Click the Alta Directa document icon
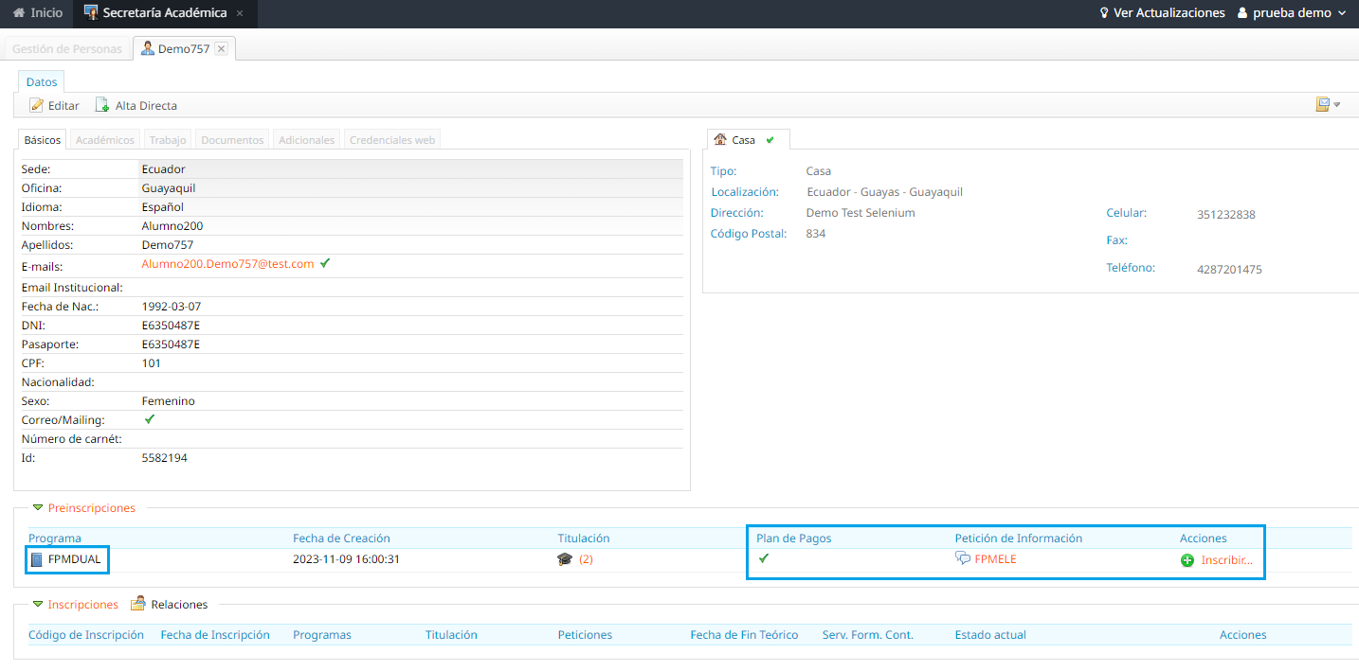 tap(101, 105)
